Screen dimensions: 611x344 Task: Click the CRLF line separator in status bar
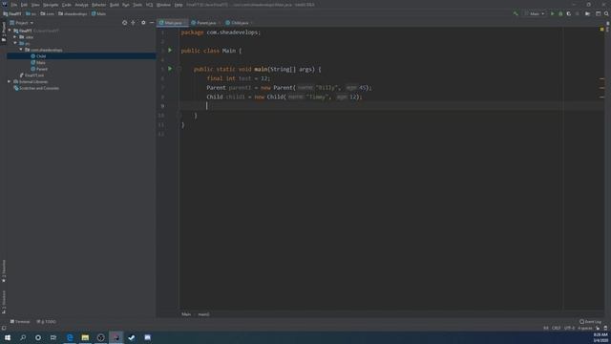tap(556, 328)
